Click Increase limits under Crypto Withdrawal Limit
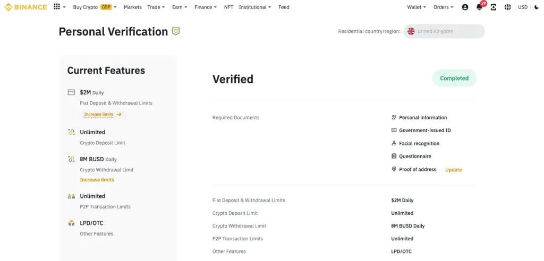 [97, 179]
